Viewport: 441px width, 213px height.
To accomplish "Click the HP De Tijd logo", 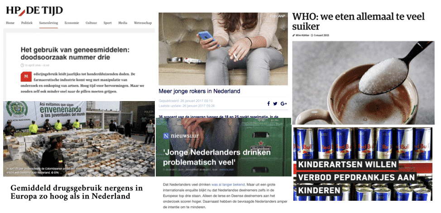I will 34,11.
